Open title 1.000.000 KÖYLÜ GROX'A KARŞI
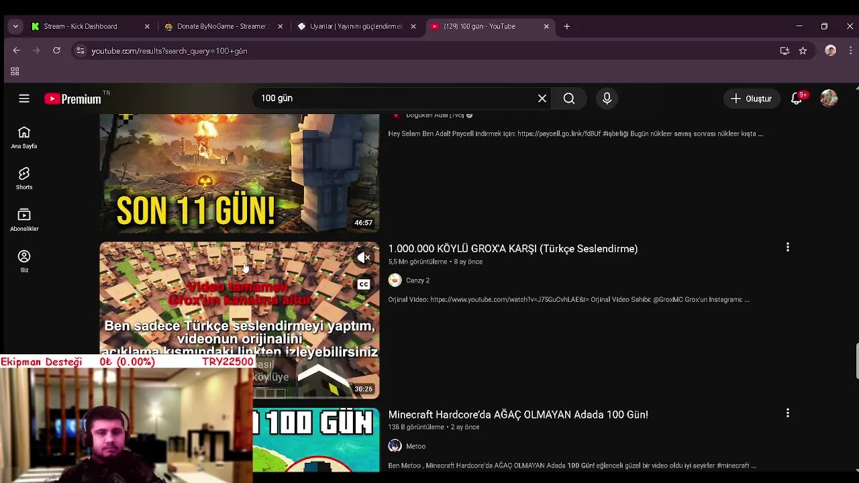The image size is (859, 483). point(513,249)
